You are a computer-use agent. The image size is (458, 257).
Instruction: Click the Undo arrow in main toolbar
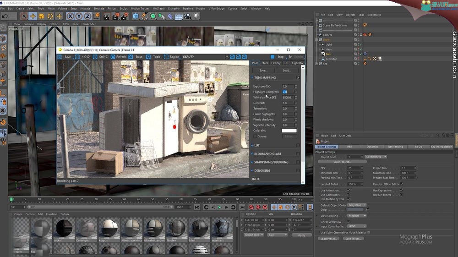[5, 16]
